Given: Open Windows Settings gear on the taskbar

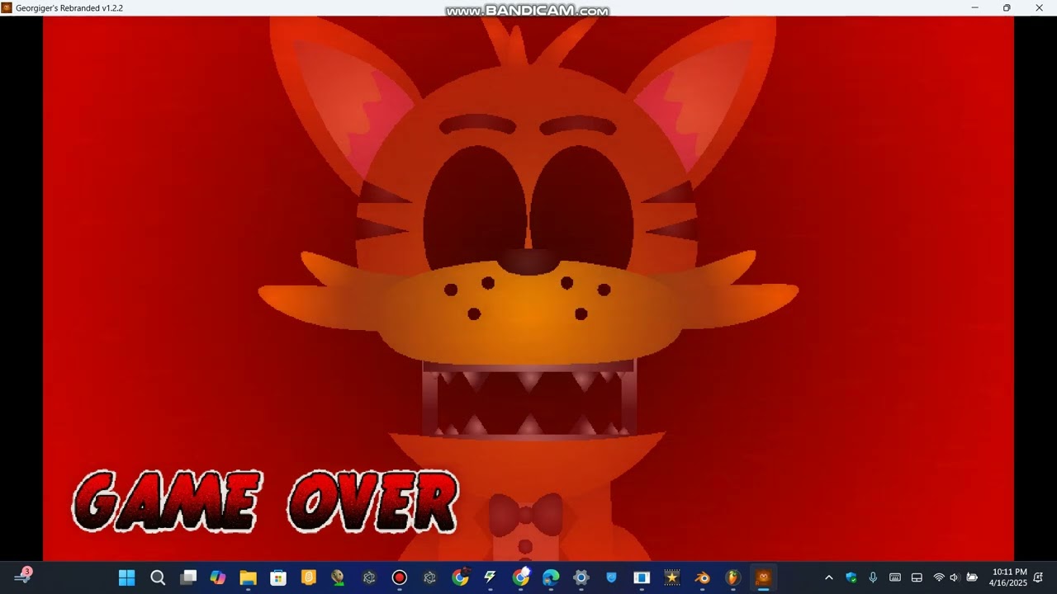Looking at the screenshot, I should click(581, 577).
